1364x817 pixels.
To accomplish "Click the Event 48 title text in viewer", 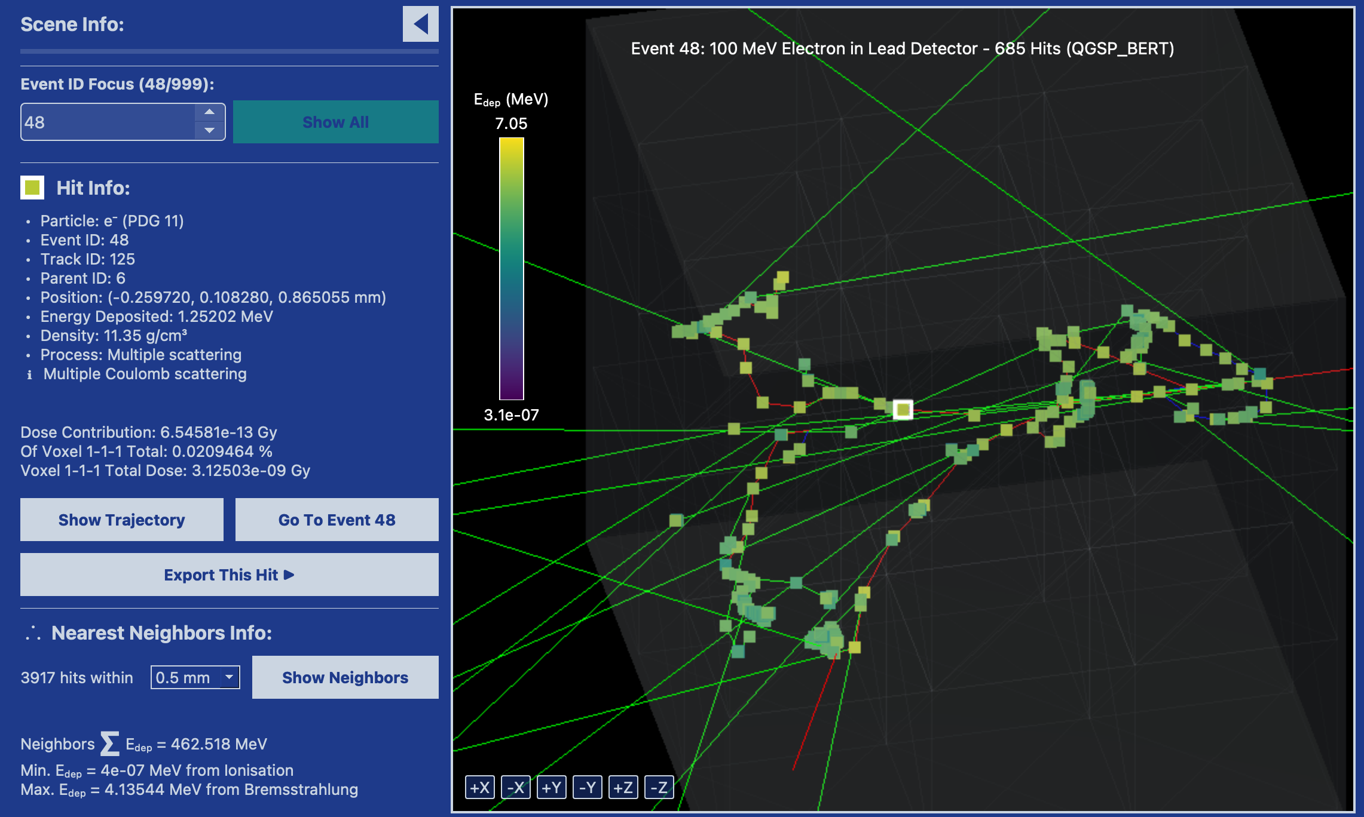I will tap(903, 48).
